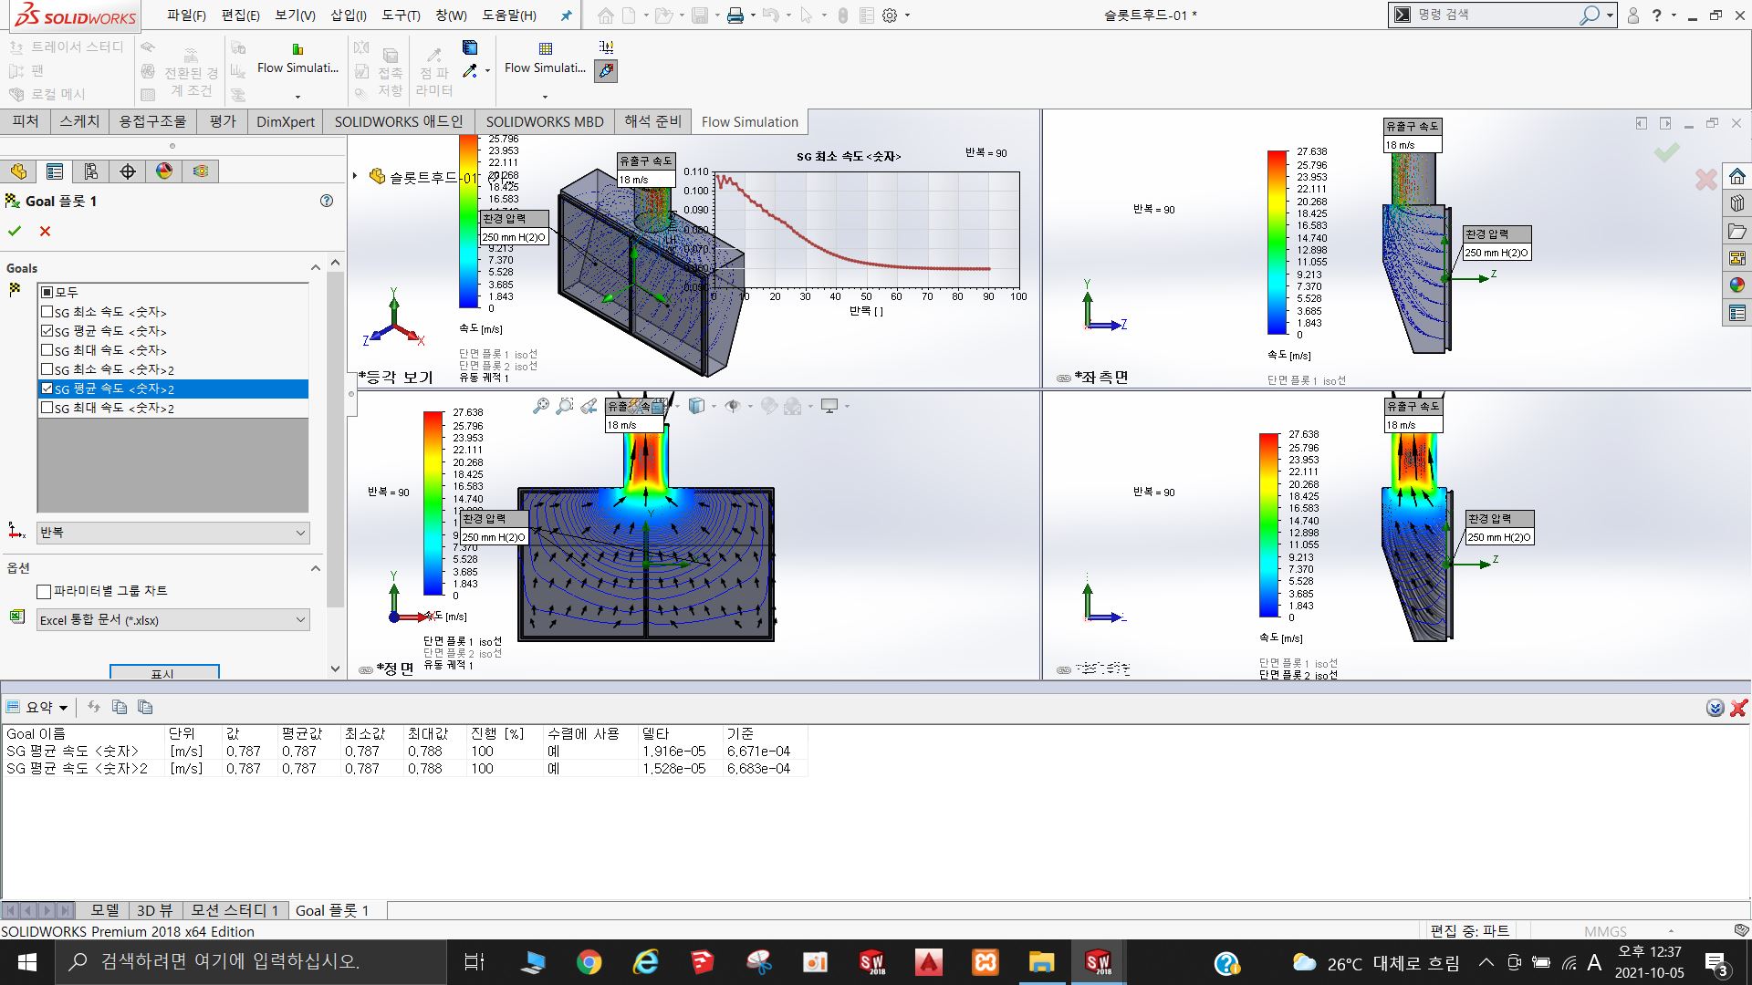This screenshot has width=1752, height=985.
Task: Click the Goal 플롯 help question mark icon
Action: 327,201
